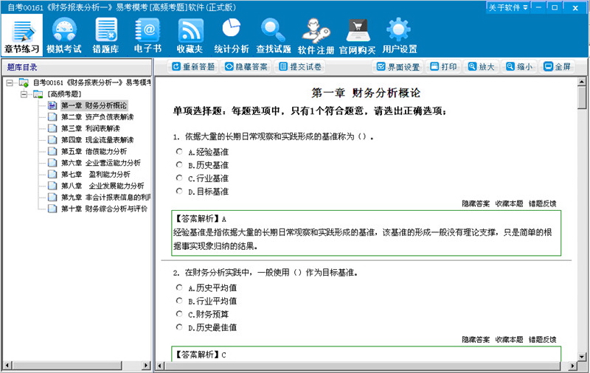Click the 放大 zoom-in button
The width and height of the screenshot is (590, 373).
point(481,66)
